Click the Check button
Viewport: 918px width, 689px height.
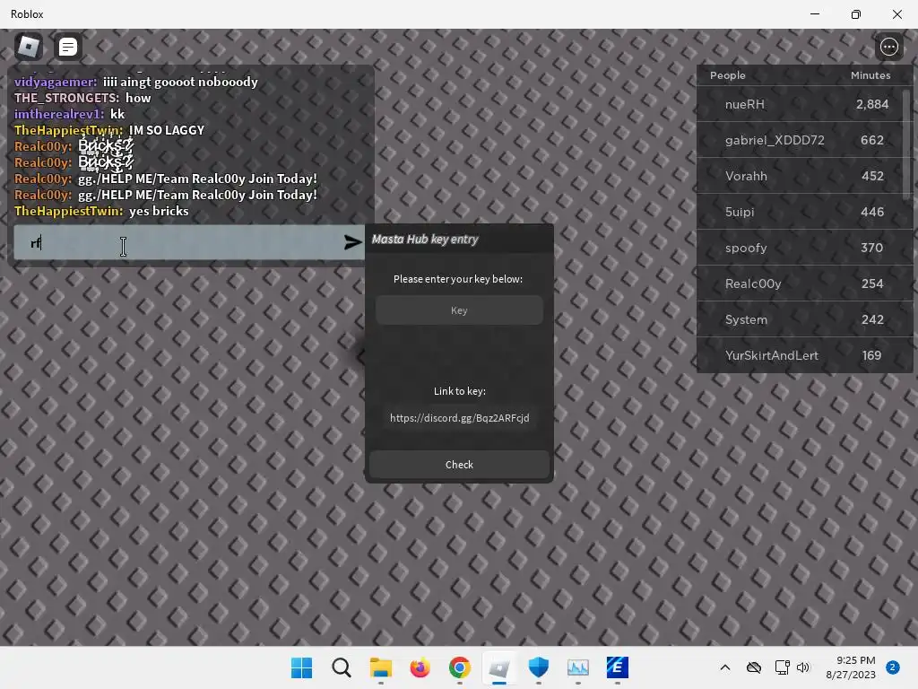(x=459, y=465)
